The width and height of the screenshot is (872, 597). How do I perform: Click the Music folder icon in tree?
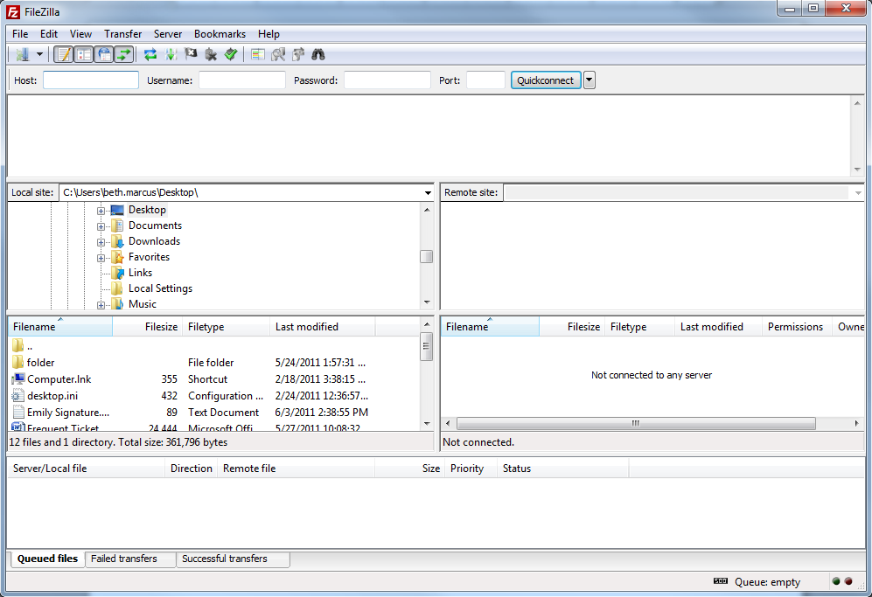(117, 304)
